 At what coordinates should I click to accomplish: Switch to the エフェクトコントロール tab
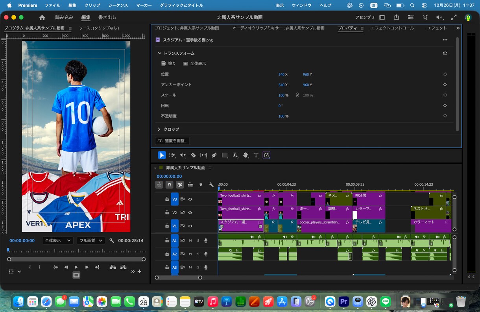[392, 28]
